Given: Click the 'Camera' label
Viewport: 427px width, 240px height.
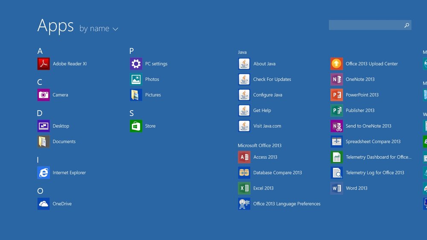Looking at the screenshot, I should (60, 95).
